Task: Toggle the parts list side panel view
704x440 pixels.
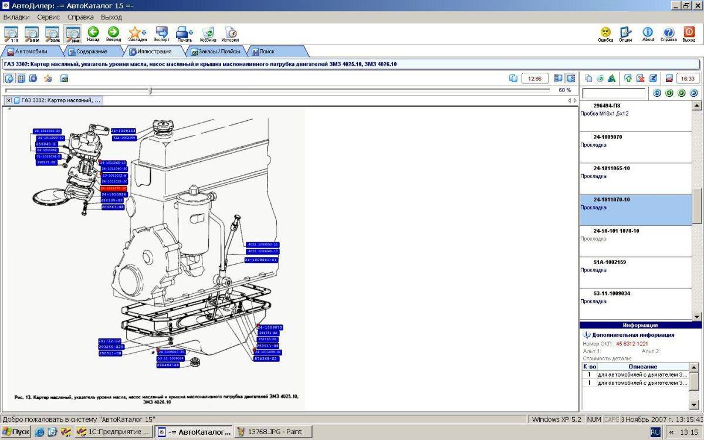Action: pos(570,78)
